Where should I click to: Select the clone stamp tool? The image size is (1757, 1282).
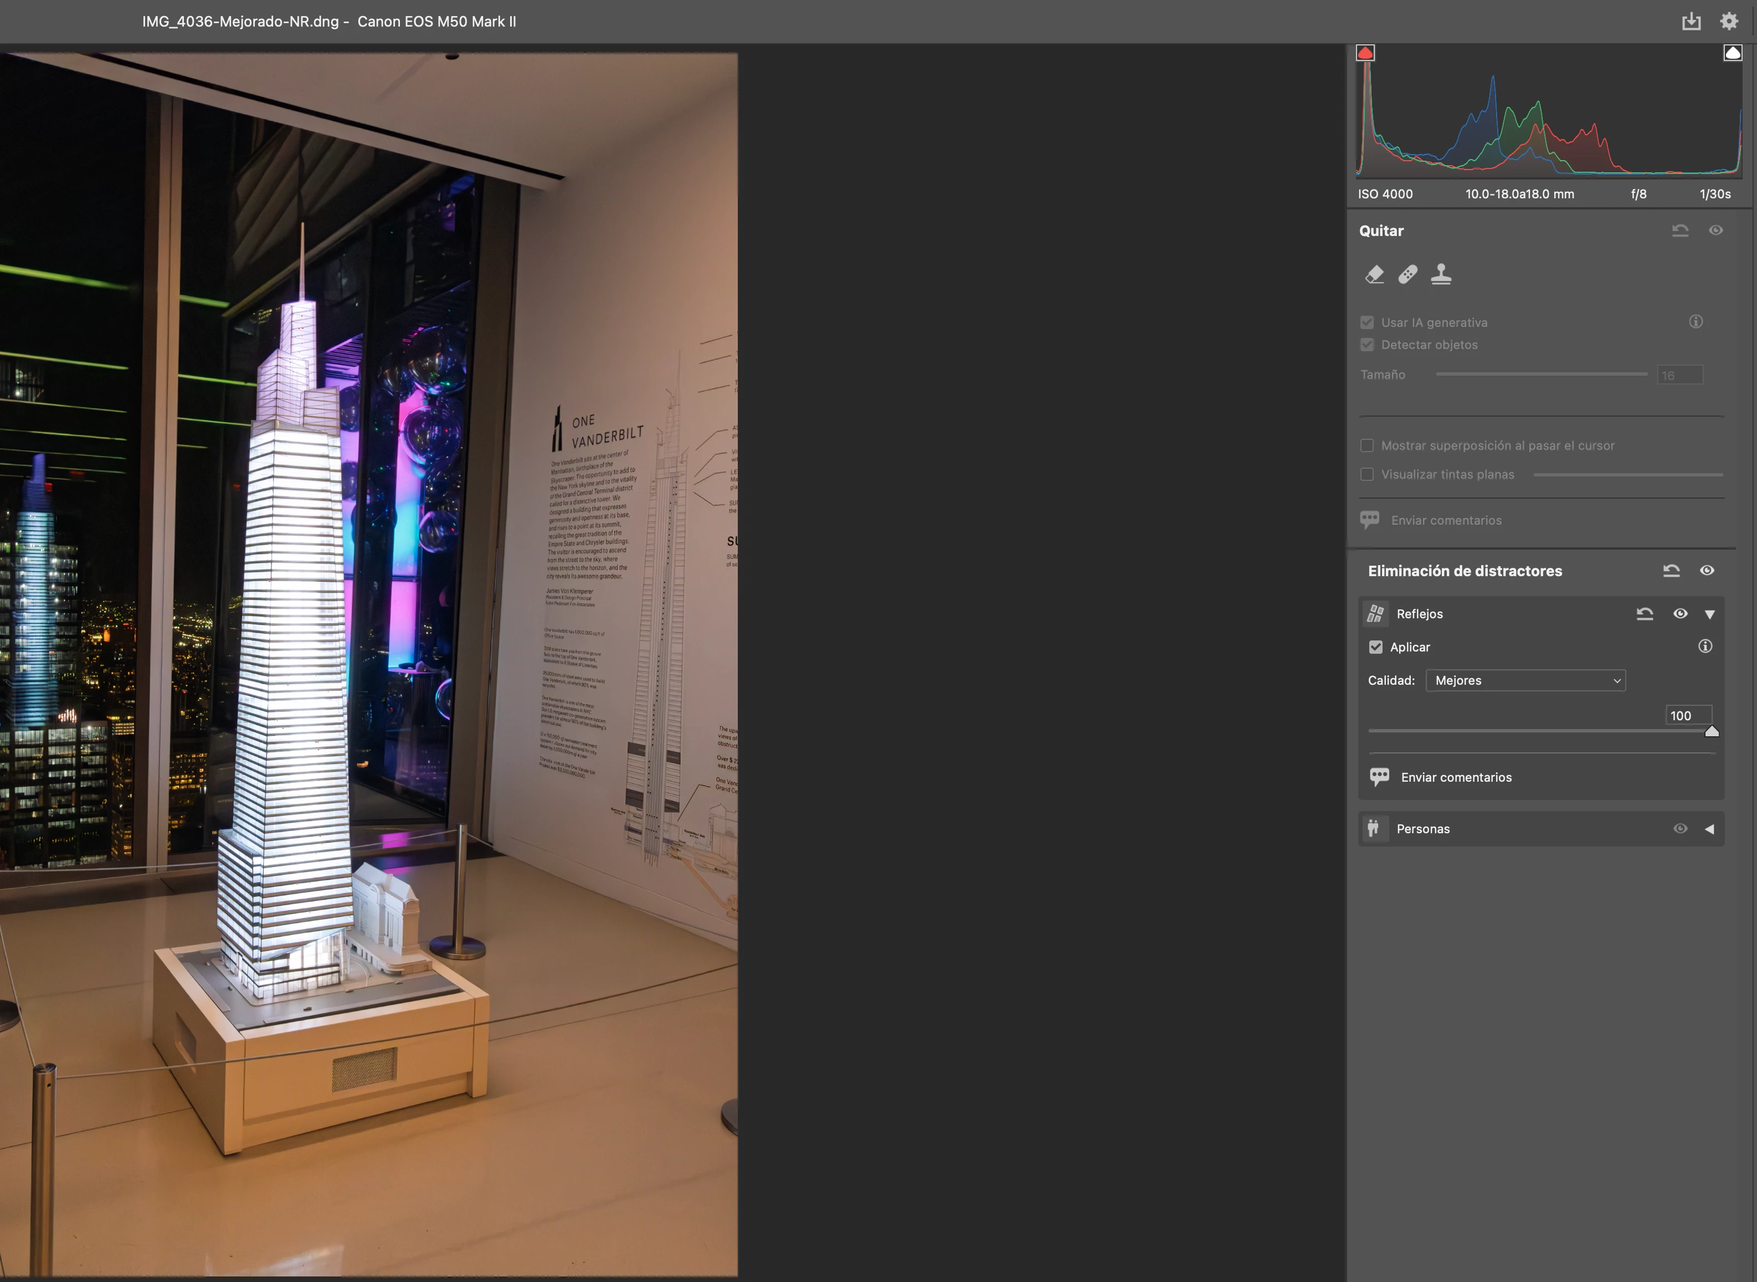coord(1441,275)
